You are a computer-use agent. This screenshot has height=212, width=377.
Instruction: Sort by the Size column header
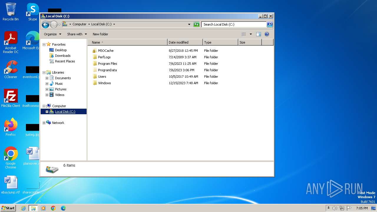pyautogui.click(x=250, y=42)
